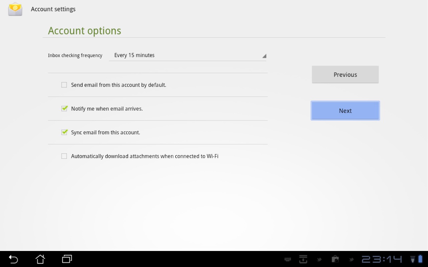Tap the Email app envelope icon
The height and width of the screenshot is (267, 428).
click(15, 9)
